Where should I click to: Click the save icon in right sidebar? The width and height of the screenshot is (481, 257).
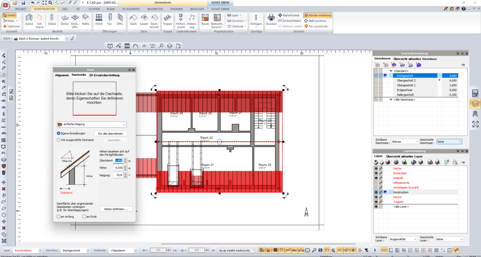click(x=475, y=93)
